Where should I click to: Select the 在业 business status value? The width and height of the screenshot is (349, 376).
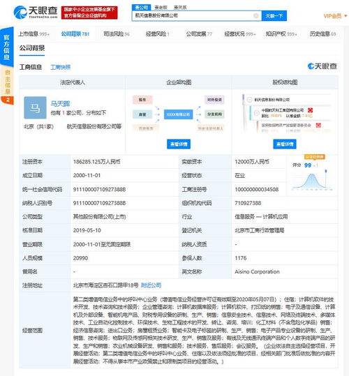pos(239,175)
